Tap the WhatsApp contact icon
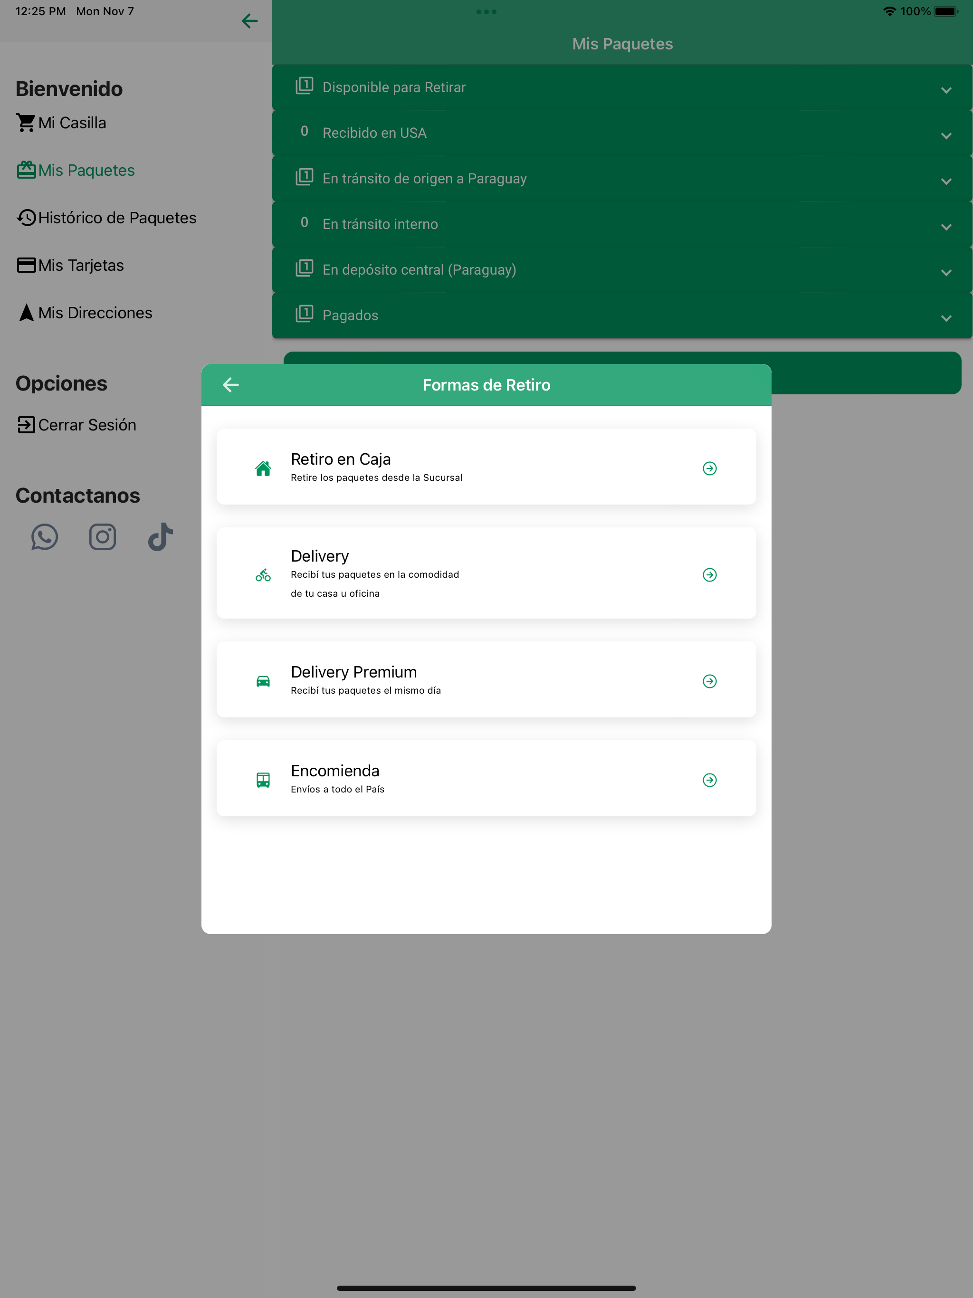973x1298 pixels. click(45, 537)
